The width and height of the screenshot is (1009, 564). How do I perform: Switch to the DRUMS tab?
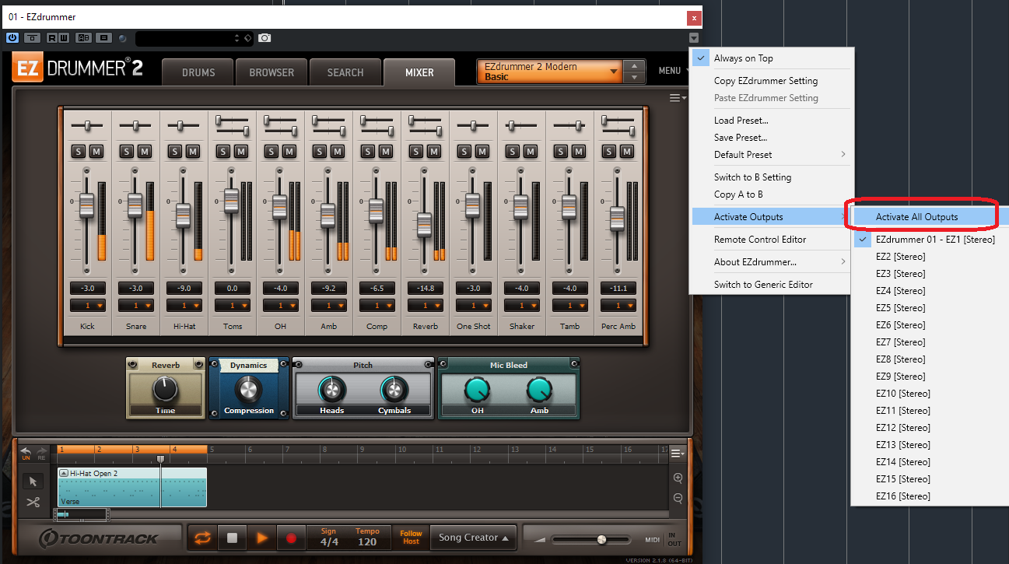[x=198, y=72]
